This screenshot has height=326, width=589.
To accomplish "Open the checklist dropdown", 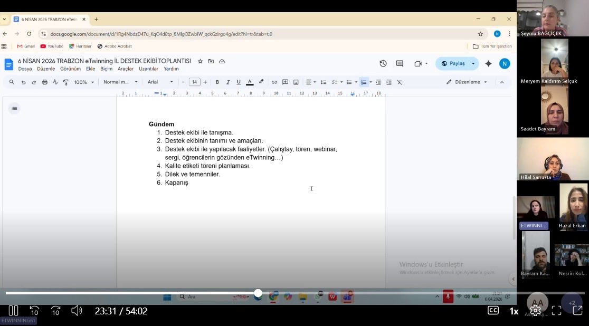I will point(337,82).
